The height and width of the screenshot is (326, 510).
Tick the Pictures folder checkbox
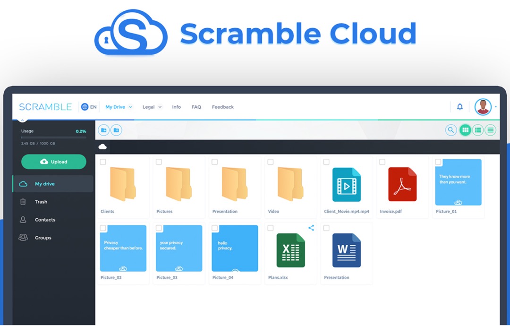tap(159, 162)
